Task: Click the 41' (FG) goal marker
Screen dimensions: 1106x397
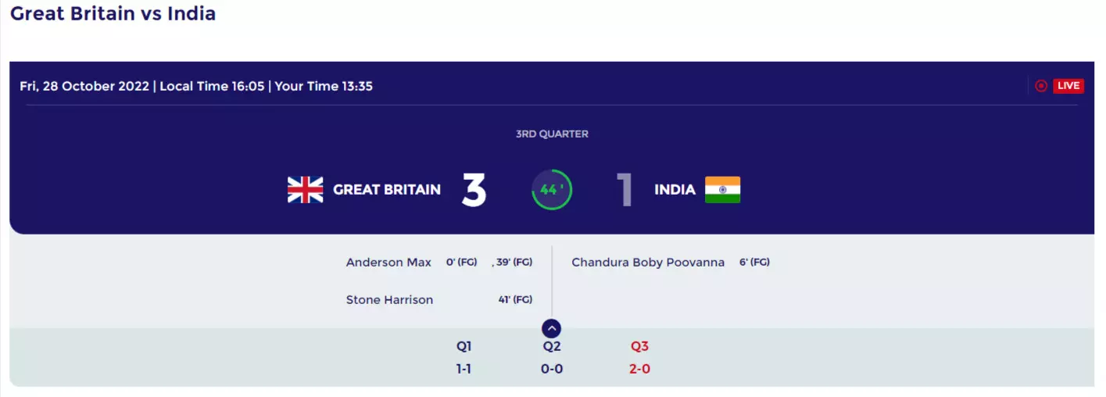Action: click(x=515, y=300)
